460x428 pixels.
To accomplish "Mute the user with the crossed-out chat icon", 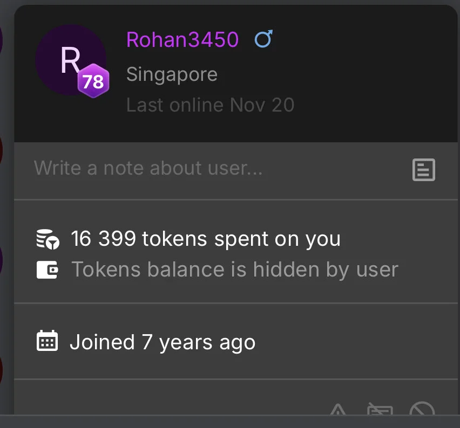I will [380, 411].
